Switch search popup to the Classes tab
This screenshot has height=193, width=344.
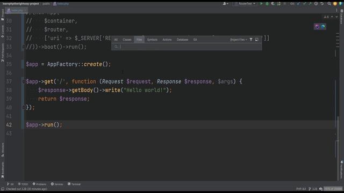(x=127, y=40)
